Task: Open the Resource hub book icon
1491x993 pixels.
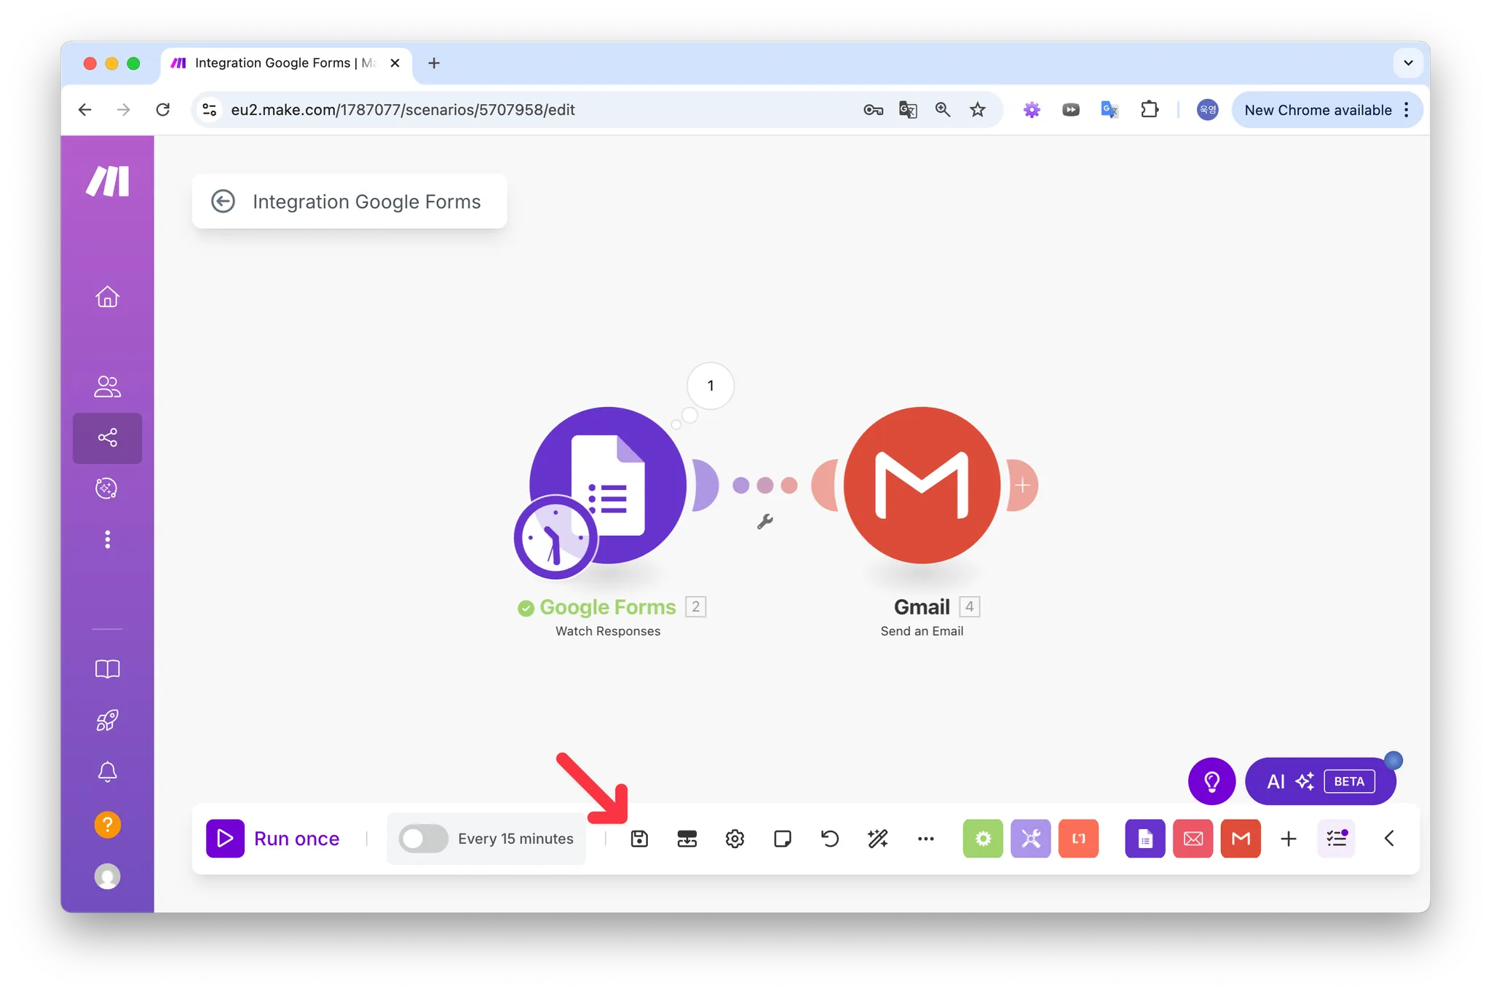Action: pos(108,669)
